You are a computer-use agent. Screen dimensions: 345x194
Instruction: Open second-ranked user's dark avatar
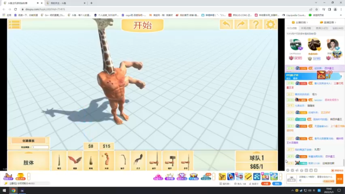314,44
